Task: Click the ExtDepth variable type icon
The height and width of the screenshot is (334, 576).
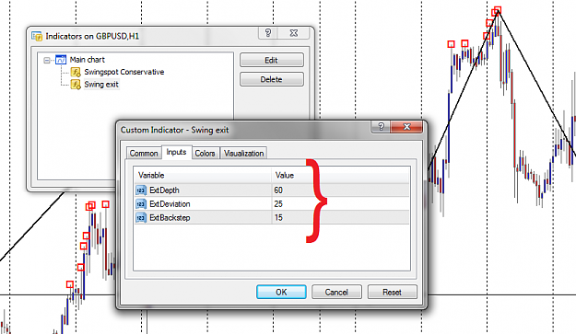Action: pyautogui.click(x=141, y=190)
